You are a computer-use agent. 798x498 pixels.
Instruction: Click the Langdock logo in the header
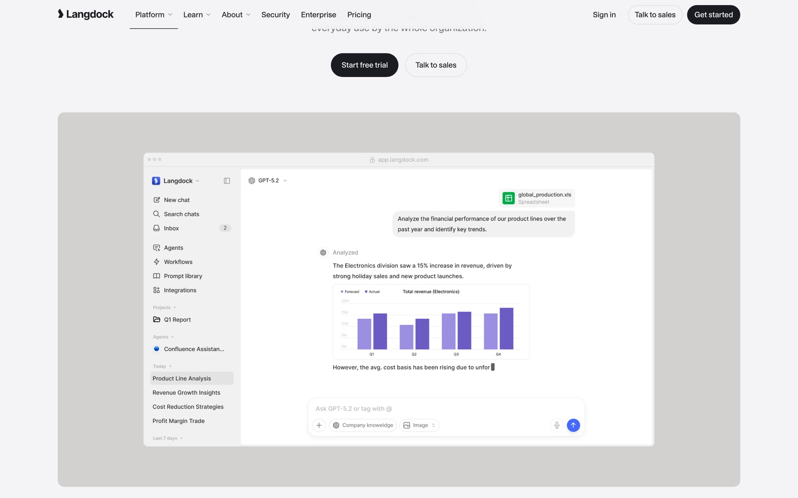(85, 14)
